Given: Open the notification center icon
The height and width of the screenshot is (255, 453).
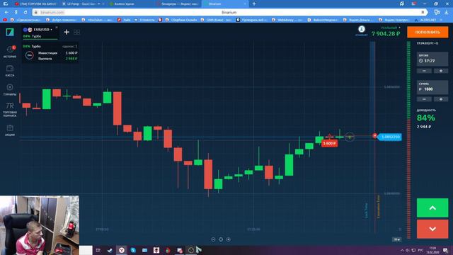Looking at the screenshot, I should pos(445,250).
